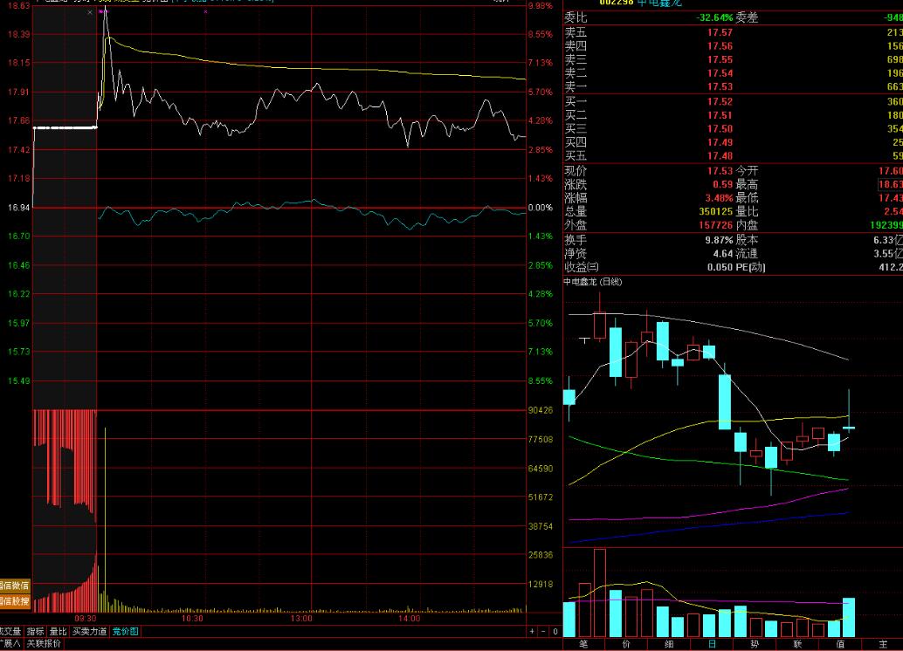
Task: Click the 外盘 value 157726
Action: click(716, 225)
